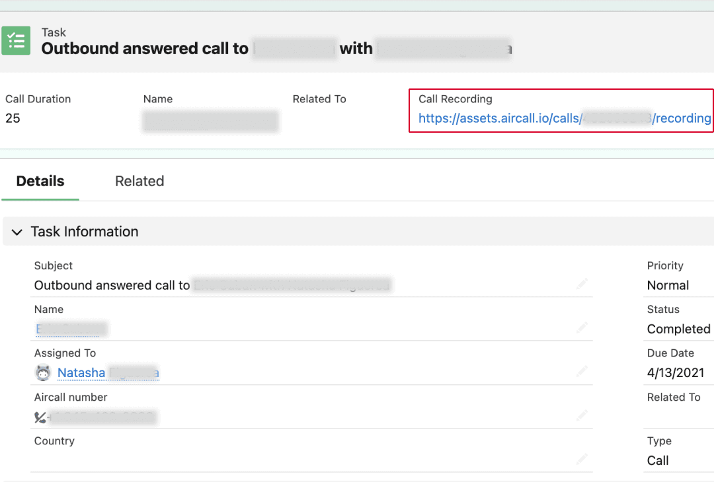This screenshot has width=714, height=482.
Task: Click the Due Date value 4/13/2021
Action: [x=676, y=372]
